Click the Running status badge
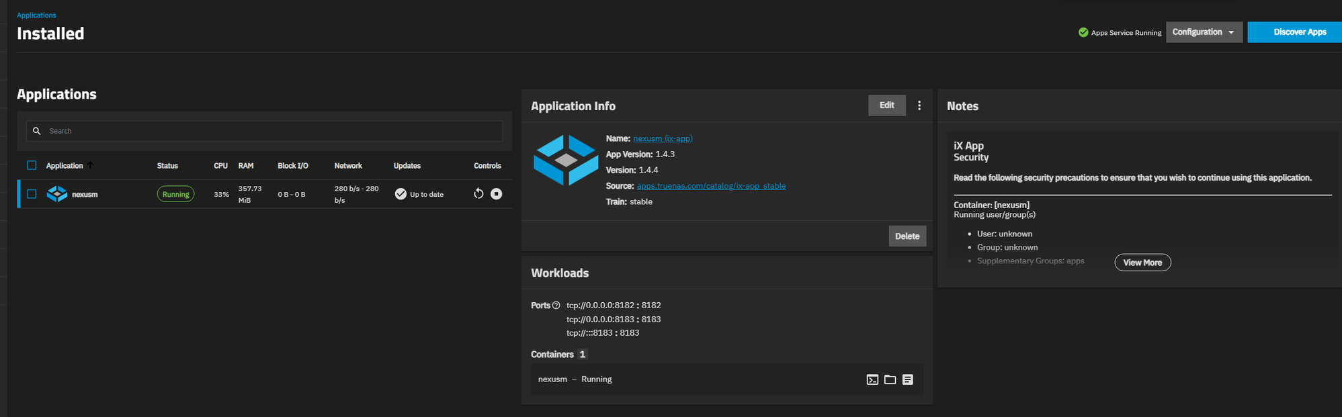Screen dimensions: 1342x417 point(176,194)
